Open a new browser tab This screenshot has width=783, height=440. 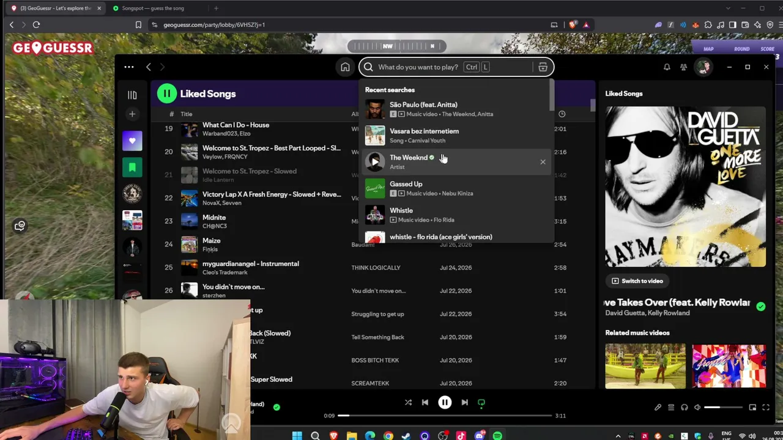216,9
